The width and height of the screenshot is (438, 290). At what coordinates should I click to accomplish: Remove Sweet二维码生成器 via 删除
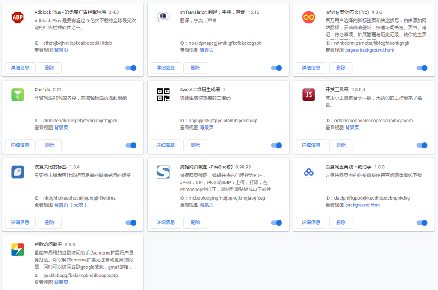pos(195,145)
